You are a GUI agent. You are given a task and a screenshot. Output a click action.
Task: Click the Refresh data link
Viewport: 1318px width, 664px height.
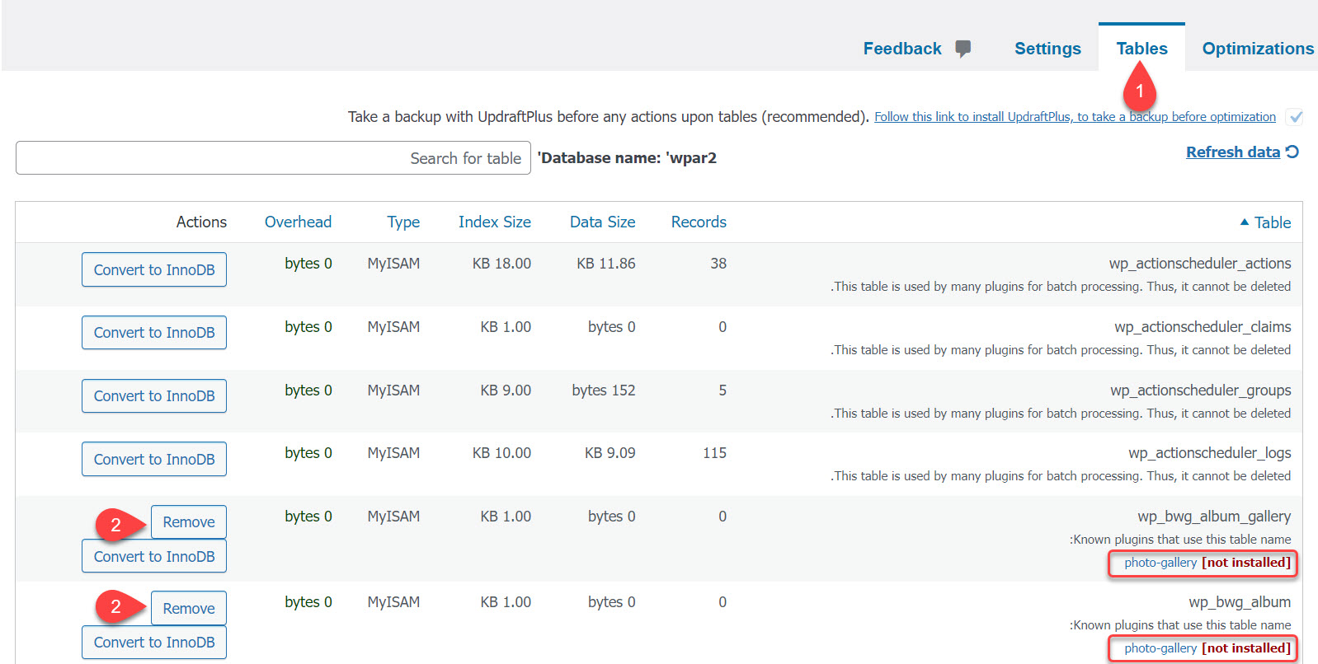click(x=1232, y=152)
